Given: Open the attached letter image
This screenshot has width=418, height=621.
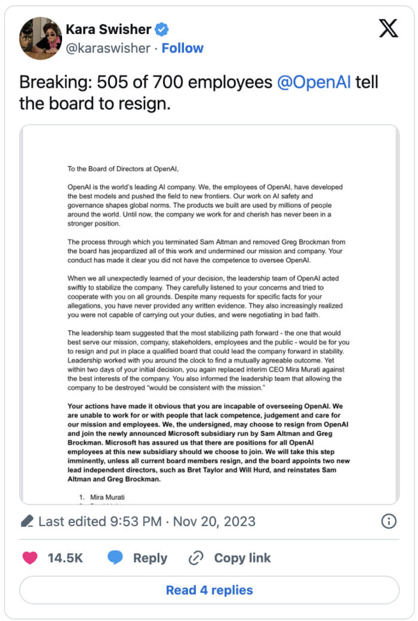Looking at the screenshot, I should 209,314.
